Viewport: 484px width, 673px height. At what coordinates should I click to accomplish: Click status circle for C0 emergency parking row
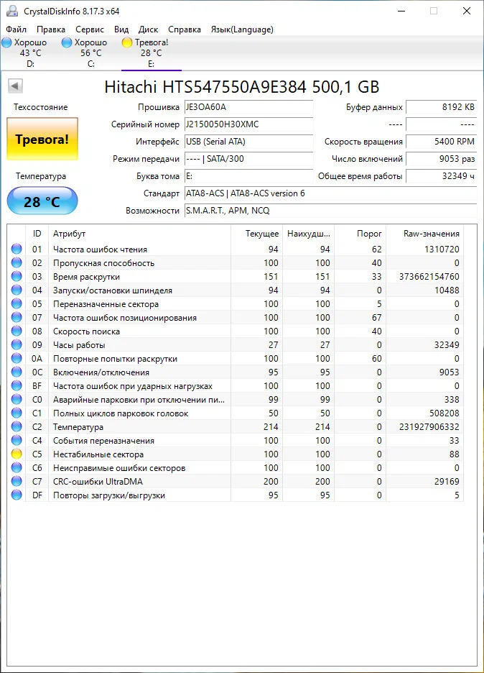click(x=17, y=399)
